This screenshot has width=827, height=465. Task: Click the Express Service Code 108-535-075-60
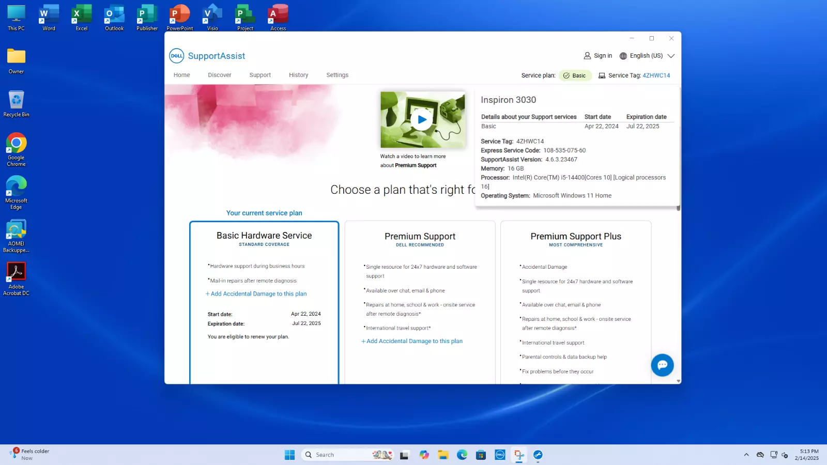[x=564, y=150]
